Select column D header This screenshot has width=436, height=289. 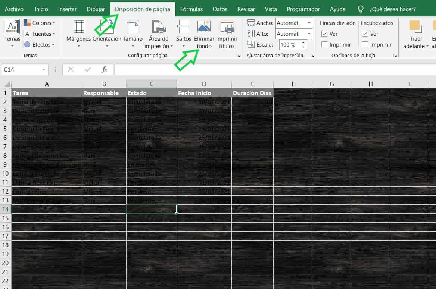[204, 84]
